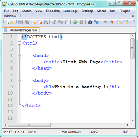Click the vertical scrollbar up arrow

coord(132,36)
